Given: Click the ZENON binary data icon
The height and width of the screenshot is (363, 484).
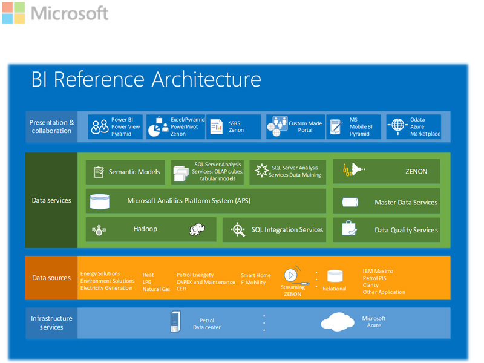Looking at the screenshot, I should click(x=353, y=170).
